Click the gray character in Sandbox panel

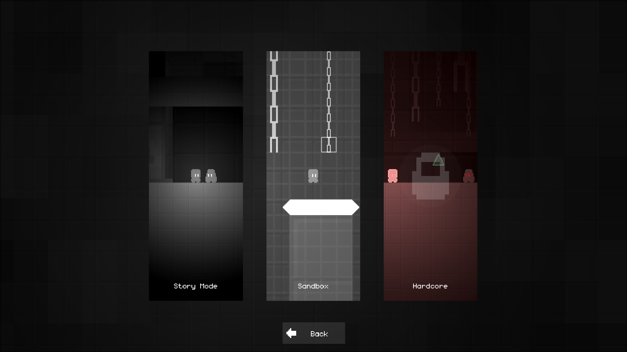(313, 176)
